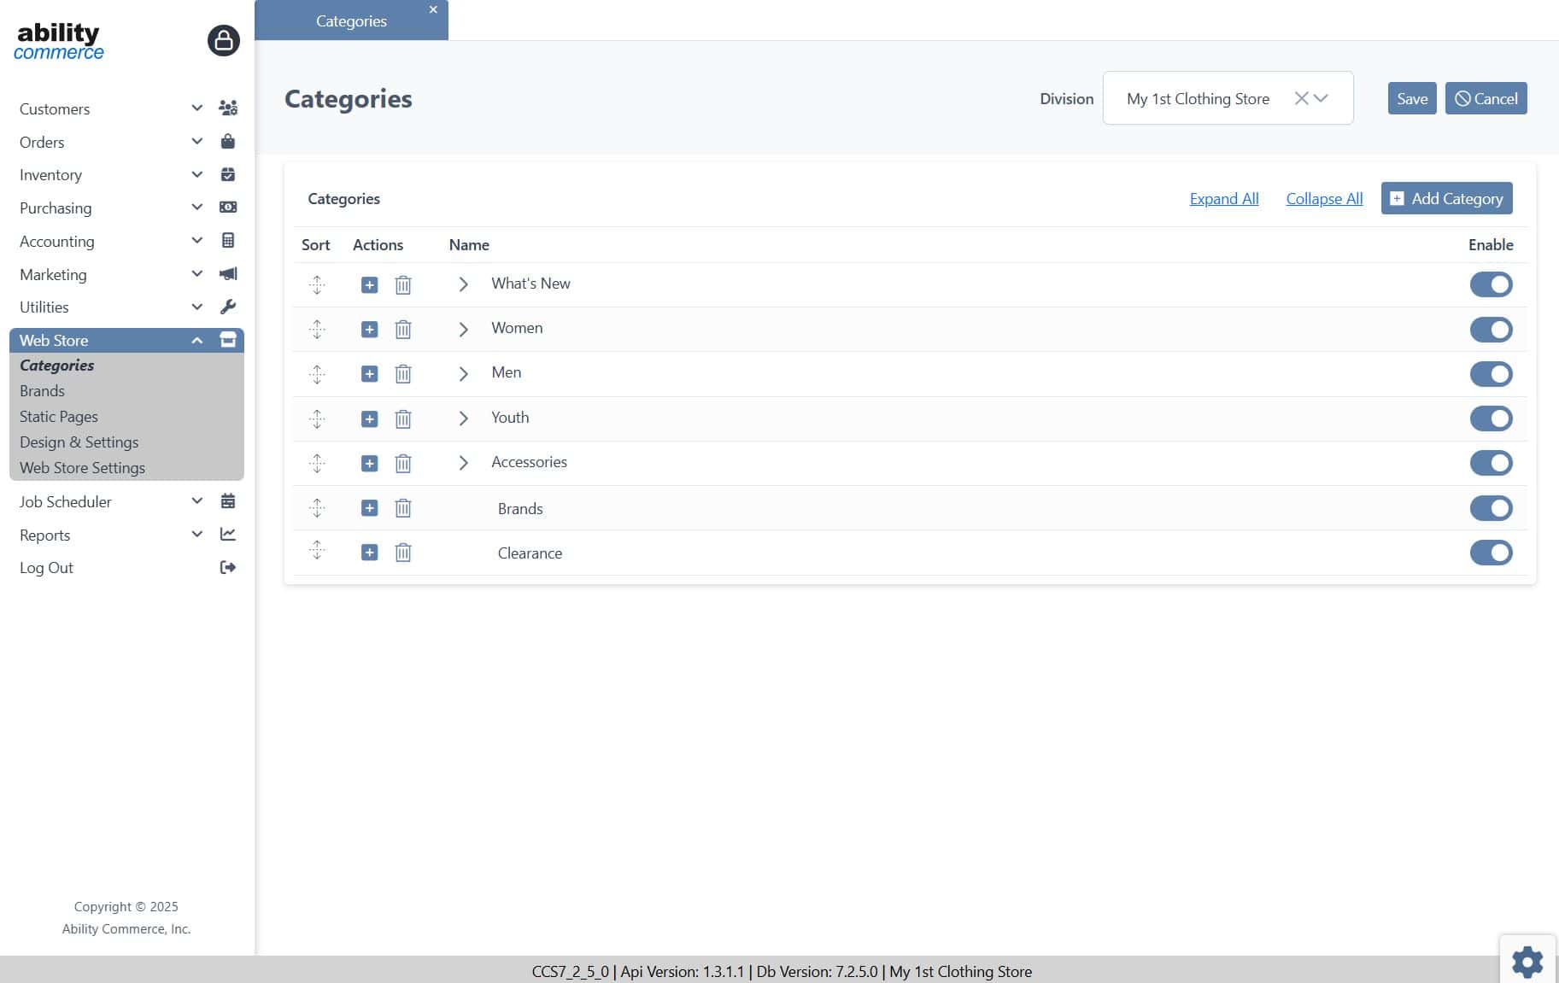Screen dimensions: 1559x983
Task: Click the Customers group icon
Action: (x=227, y=108)
